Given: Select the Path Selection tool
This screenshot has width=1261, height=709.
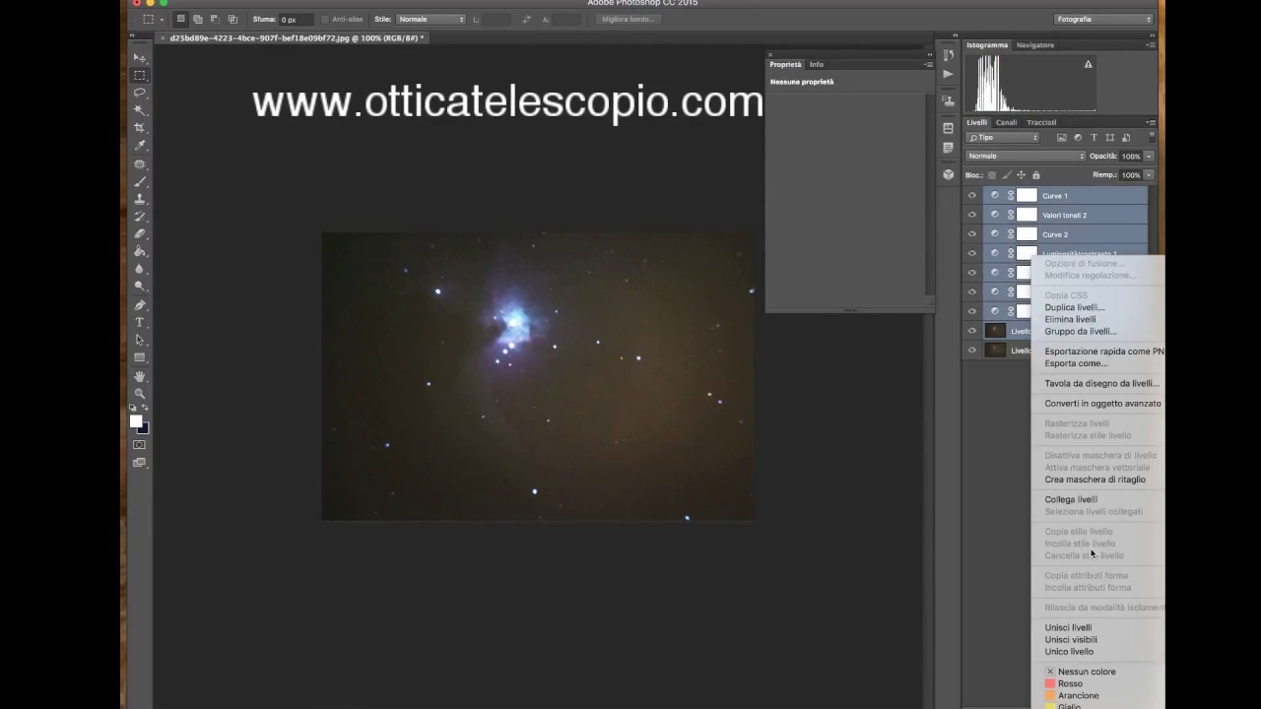Looking at the screenshot, I should coord(140,340).
